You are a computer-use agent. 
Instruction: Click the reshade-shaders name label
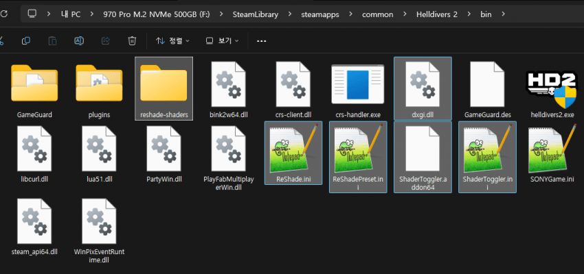pos(164,114)
